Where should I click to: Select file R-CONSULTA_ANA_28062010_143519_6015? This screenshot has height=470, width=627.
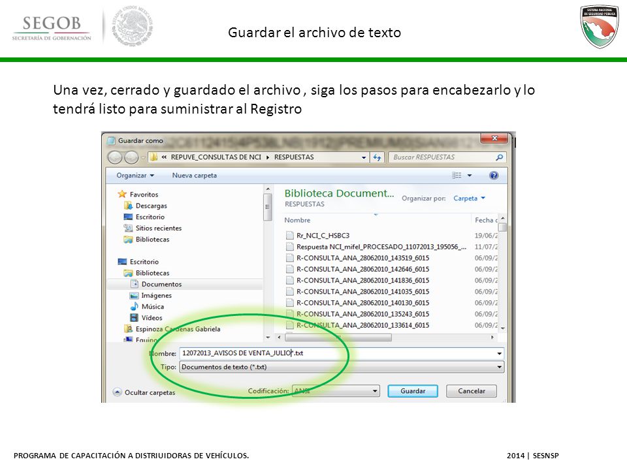[x=357, y=258]
